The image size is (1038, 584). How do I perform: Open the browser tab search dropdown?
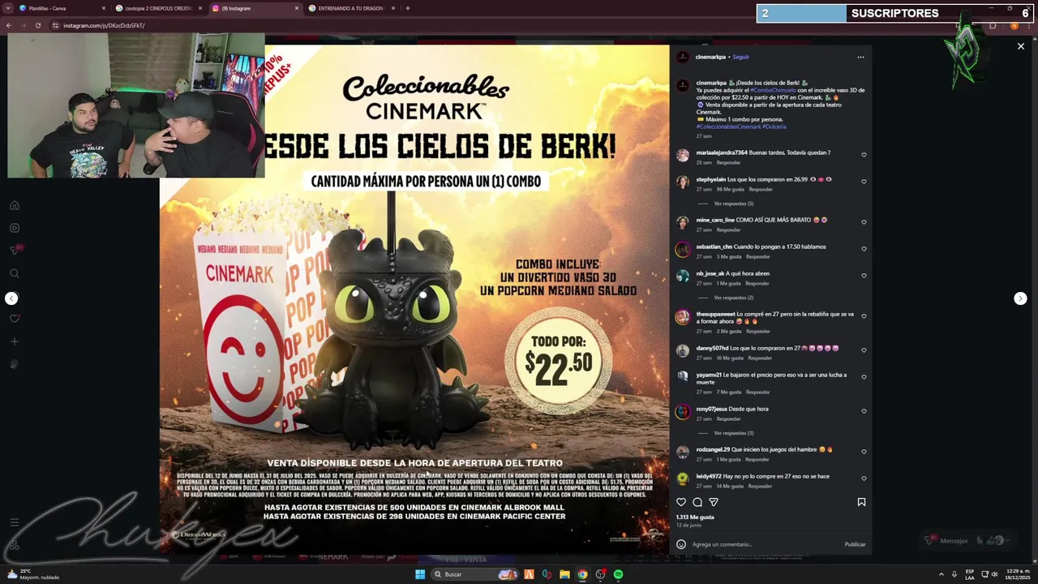pyautogui.click(x=8, y=8)
